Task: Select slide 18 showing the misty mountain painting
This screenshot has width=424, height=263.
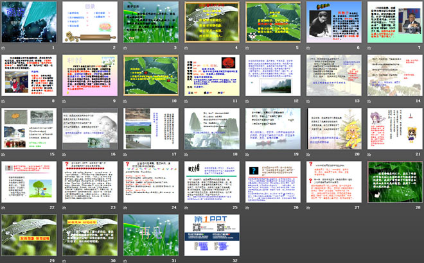Action: click(211, 128)
